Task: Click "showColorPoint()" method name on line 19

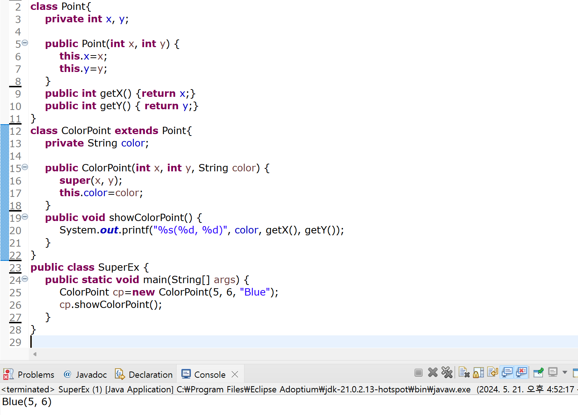Action: [x=151, y=218]
